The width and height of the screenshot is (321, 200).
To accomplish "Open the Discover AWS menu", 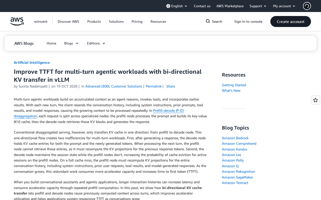I will click(68, 21).
